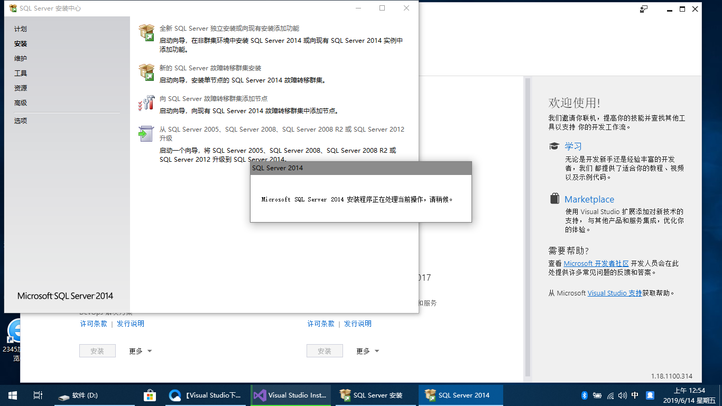Screen dimensions: 722x406
Task: Maximize the SQL Server 安装中心 window
Action: [382, 8]
